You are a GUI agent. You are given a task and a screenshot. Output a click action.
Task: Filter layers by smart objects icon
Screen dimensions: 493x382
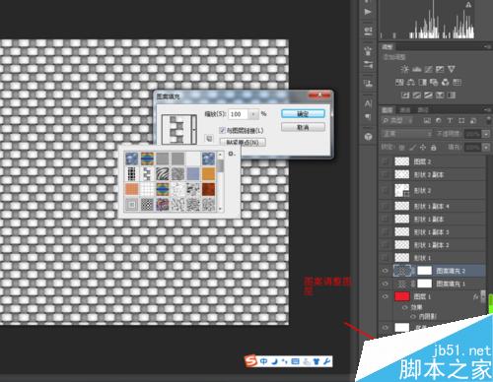click(x=473, y=121)
